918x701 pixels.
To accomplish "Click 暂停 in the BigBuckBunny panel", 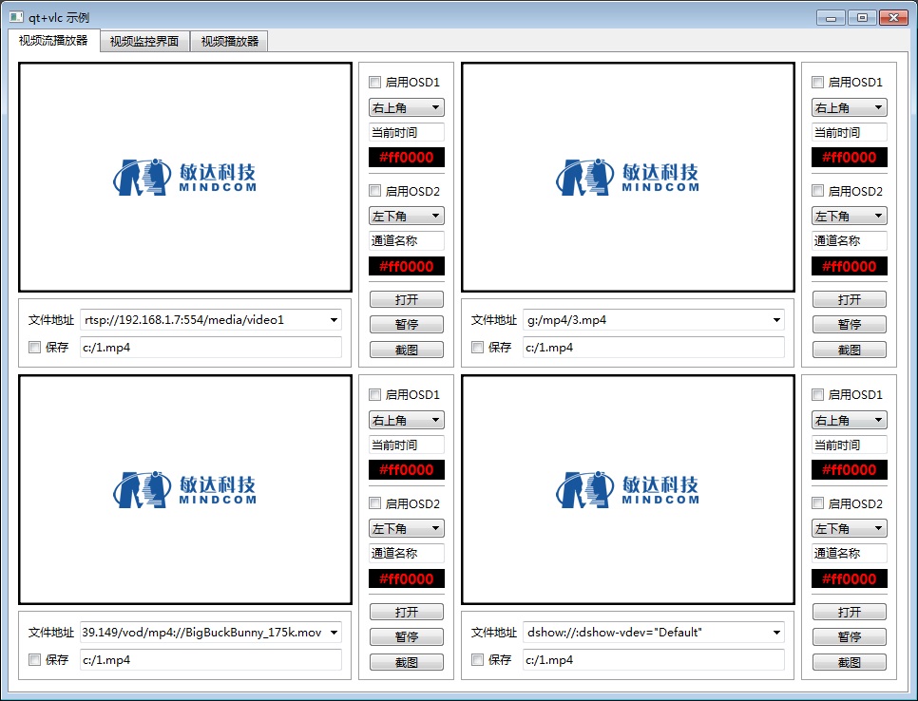I will (x=407, y=636).
